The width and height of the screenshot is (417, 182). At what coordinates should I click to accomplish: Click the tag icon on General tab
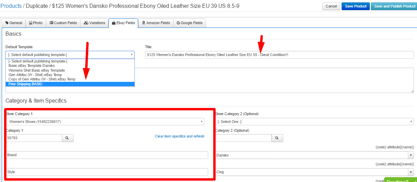point(7,23)
